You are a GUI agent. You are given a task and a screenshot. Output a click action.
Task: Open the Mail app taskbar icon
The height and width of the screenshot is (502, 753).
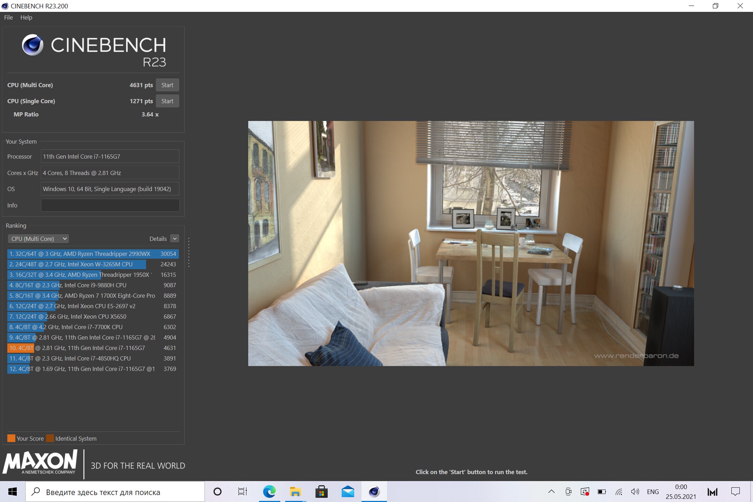[348, 492]
